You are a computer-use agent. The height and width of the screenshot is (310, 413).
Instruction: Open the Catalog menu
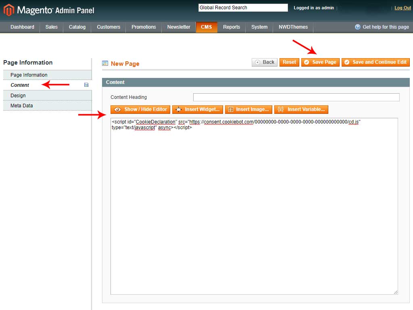tap(77, 27)
